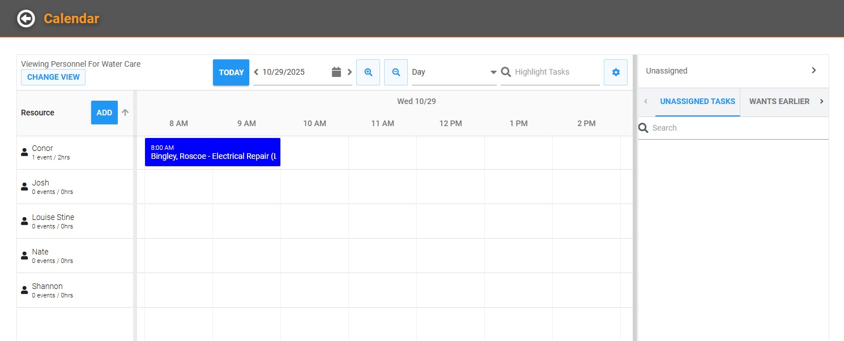Click the person icon next to Conor
Viewport: 844px width, 341px height.
click(x=24, y=152)
